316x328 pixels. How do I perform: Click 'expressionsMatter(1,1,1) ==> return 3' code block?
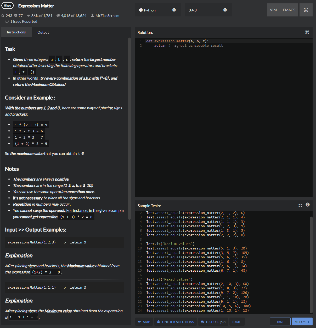[65, 287]
